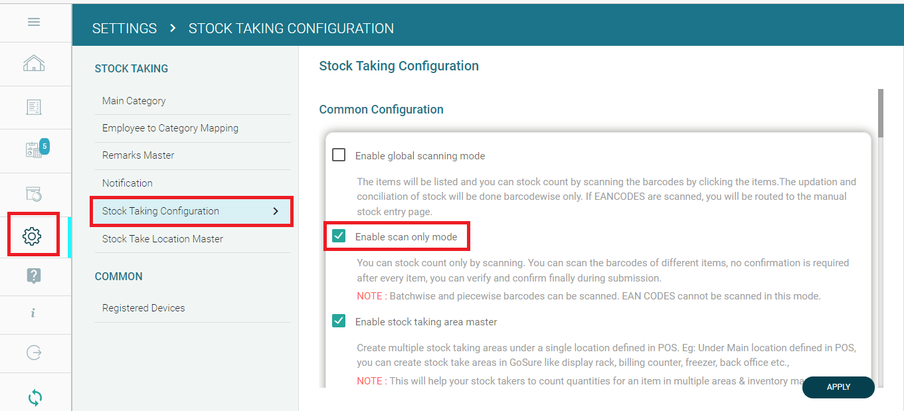Screen dimensions: 904x411
Task: Open the report list sidebar icon
Action: (34, 107)
